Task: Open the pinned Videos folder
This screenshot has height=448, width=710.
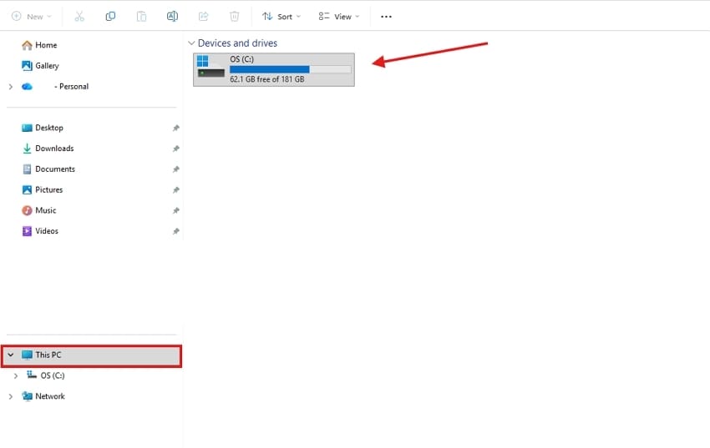Action: 40,231
